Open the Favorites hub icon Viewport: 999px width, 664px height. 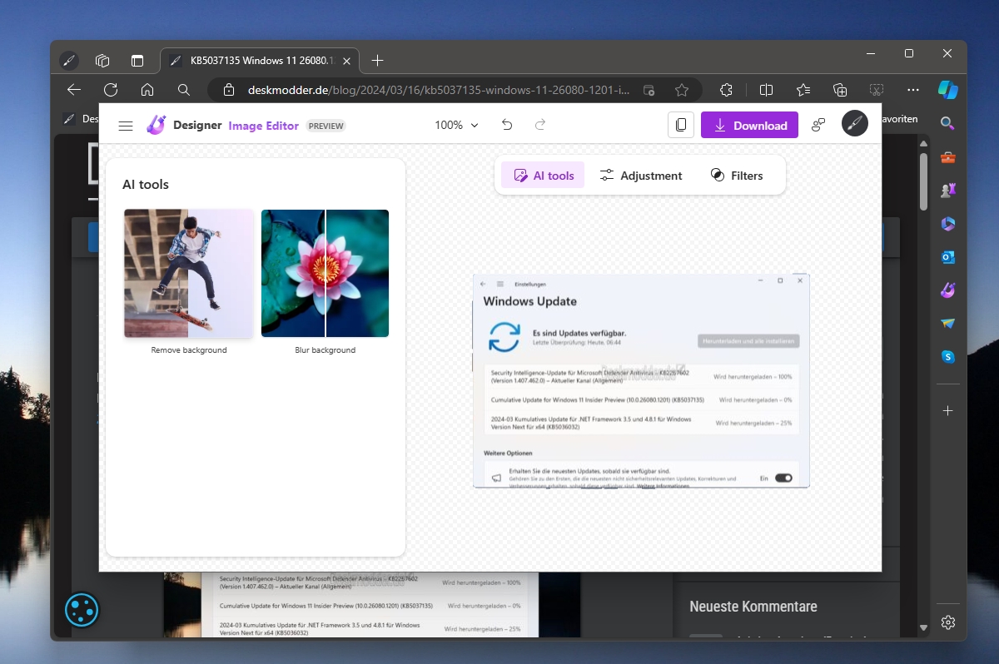click(803, 90)
